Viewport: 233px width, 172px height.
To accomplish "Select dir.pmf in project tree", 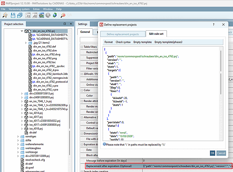I will coord(30,168).
